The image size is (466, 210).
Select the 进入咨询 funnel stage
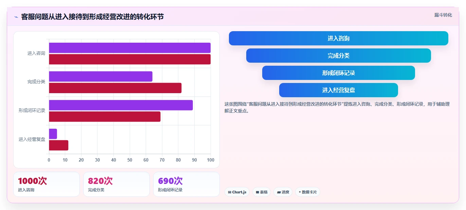(339, 38)
